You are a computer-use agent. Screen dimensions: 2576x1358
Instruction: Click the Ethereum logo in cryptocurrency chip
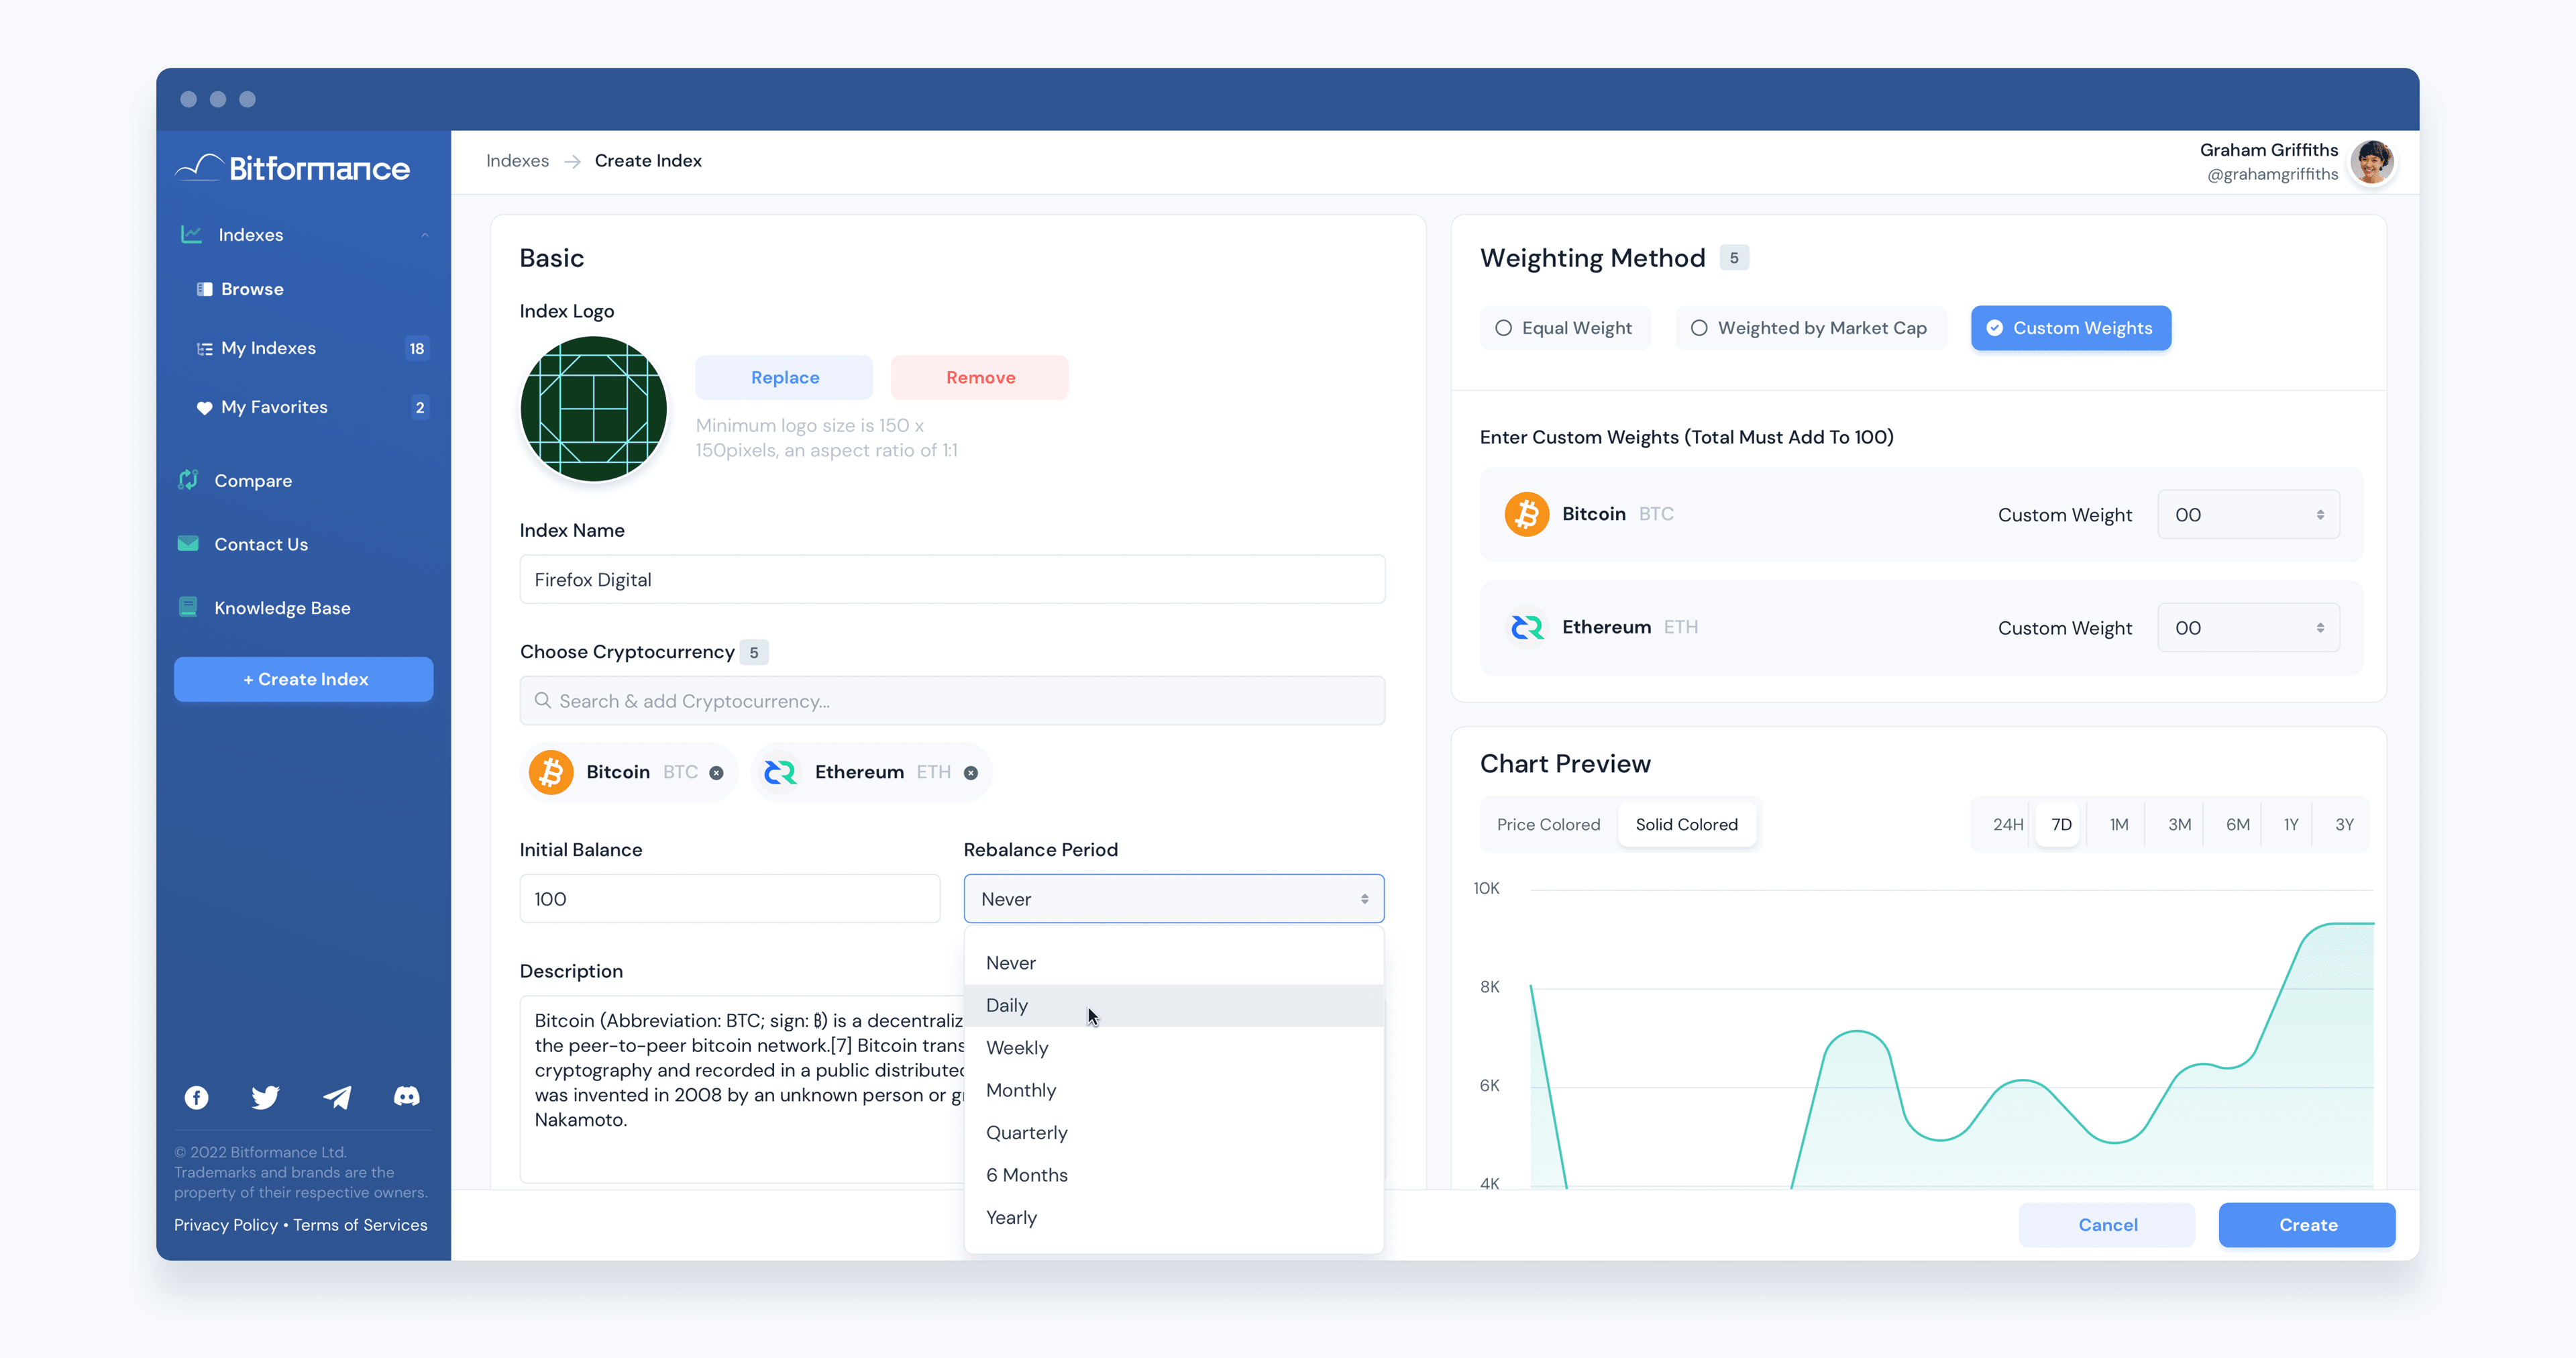[780, 772]
